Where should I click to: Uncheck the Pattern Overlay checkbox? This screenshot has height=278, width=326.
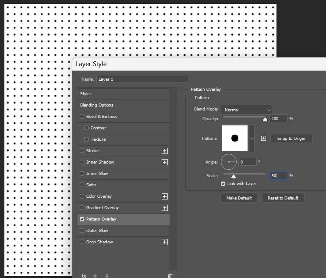click(82, 219)
